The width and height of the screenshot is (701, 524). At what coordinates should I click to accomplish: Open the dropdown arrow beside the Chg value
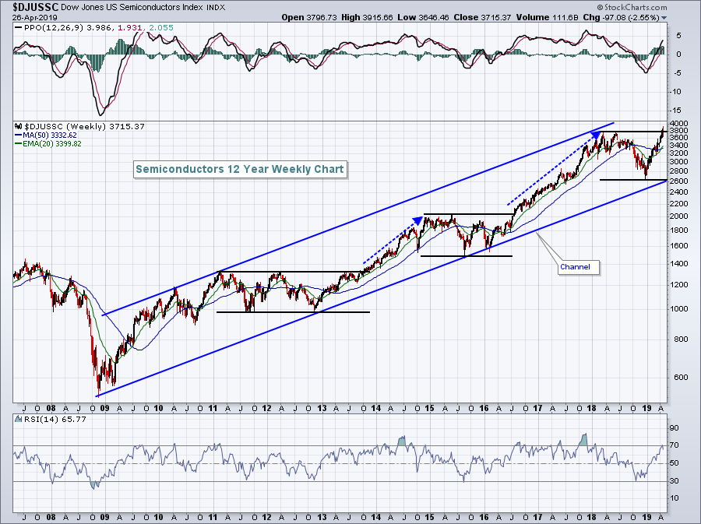(664, 18)
